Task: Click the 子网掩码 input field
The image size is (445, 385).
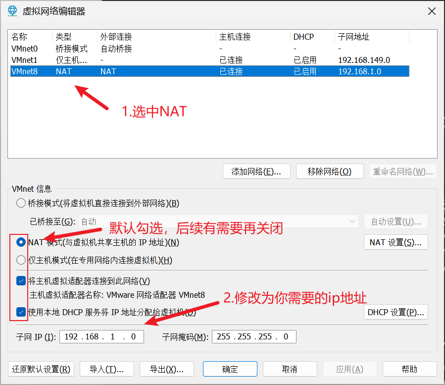Action: coord(253,337)
